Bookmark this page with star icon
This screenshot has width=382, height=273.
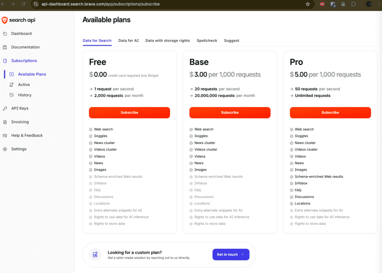coord(308,4)
